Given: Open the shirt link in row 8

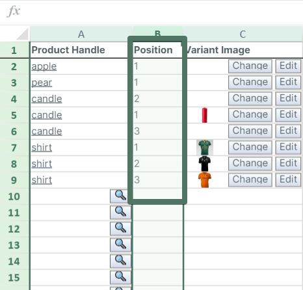Looking at the screenshot, I should (x=42, y=164).
